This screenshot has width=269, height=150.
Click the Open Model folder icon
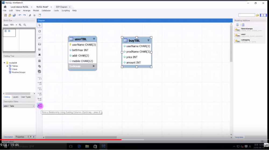pyautogui.click(x=10, y=15)
